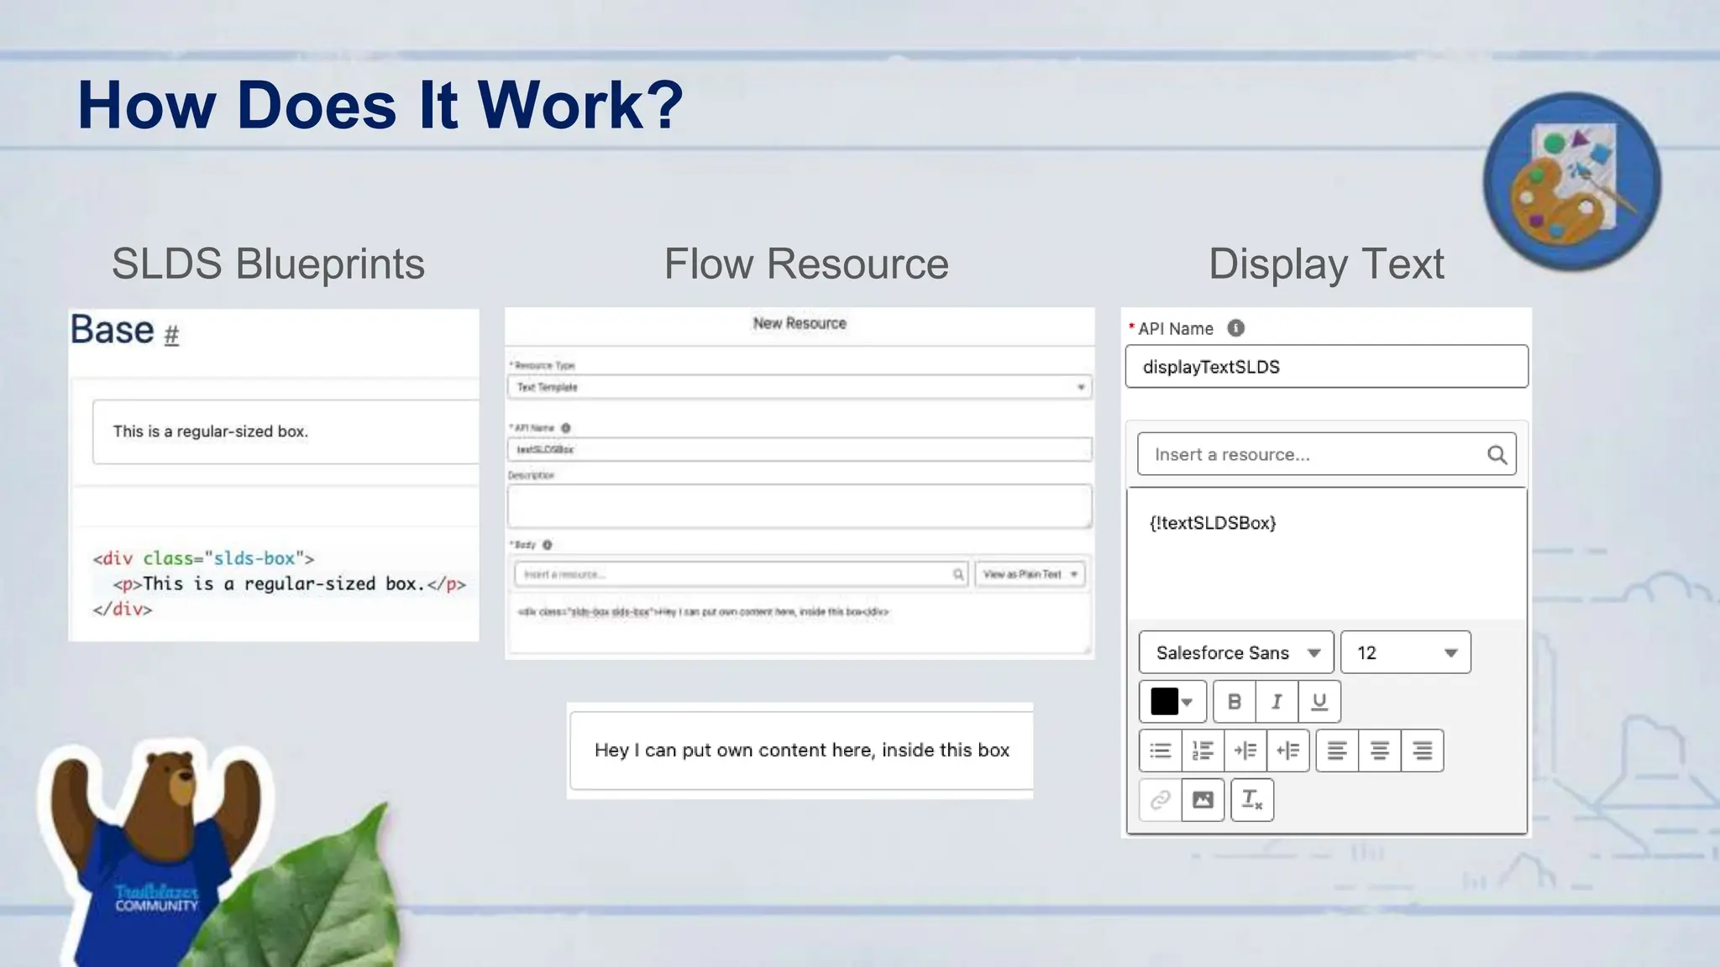Click the Body info icon in New Resource
Image resolution: width=1720 pixels, height=967 pixels.
[548, 545]
